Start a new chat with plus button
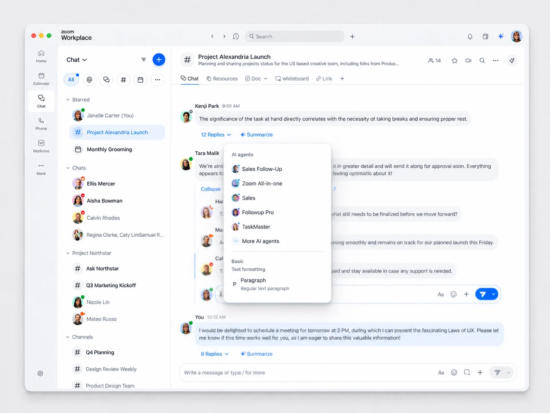The width and height of the screenshot is (550, 413). 159,60
